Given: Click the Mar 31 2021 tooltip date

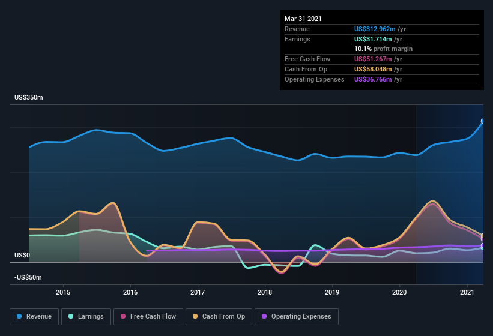Looking at the screenshot, I should point(303,19).
